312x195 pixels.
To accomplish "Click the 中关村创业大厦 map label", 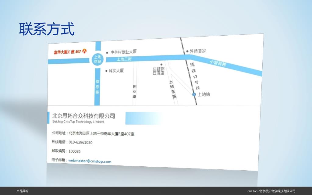I will (x=124, y=52).
